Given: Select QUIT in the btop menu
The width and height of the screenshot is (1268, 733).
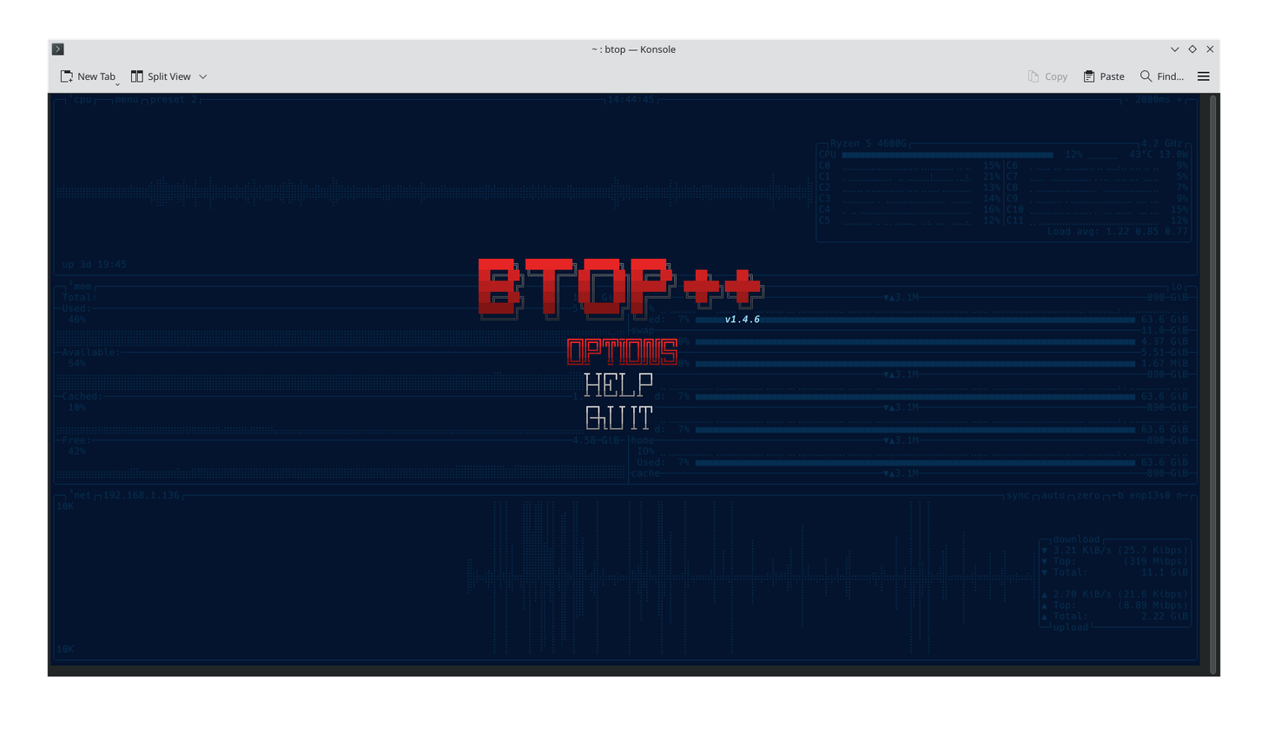Looking at the screenshot, I should (618, 418).
